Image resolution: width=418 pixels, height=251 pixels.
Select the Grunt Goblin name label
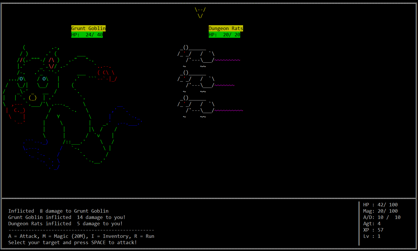click(88, 28)
